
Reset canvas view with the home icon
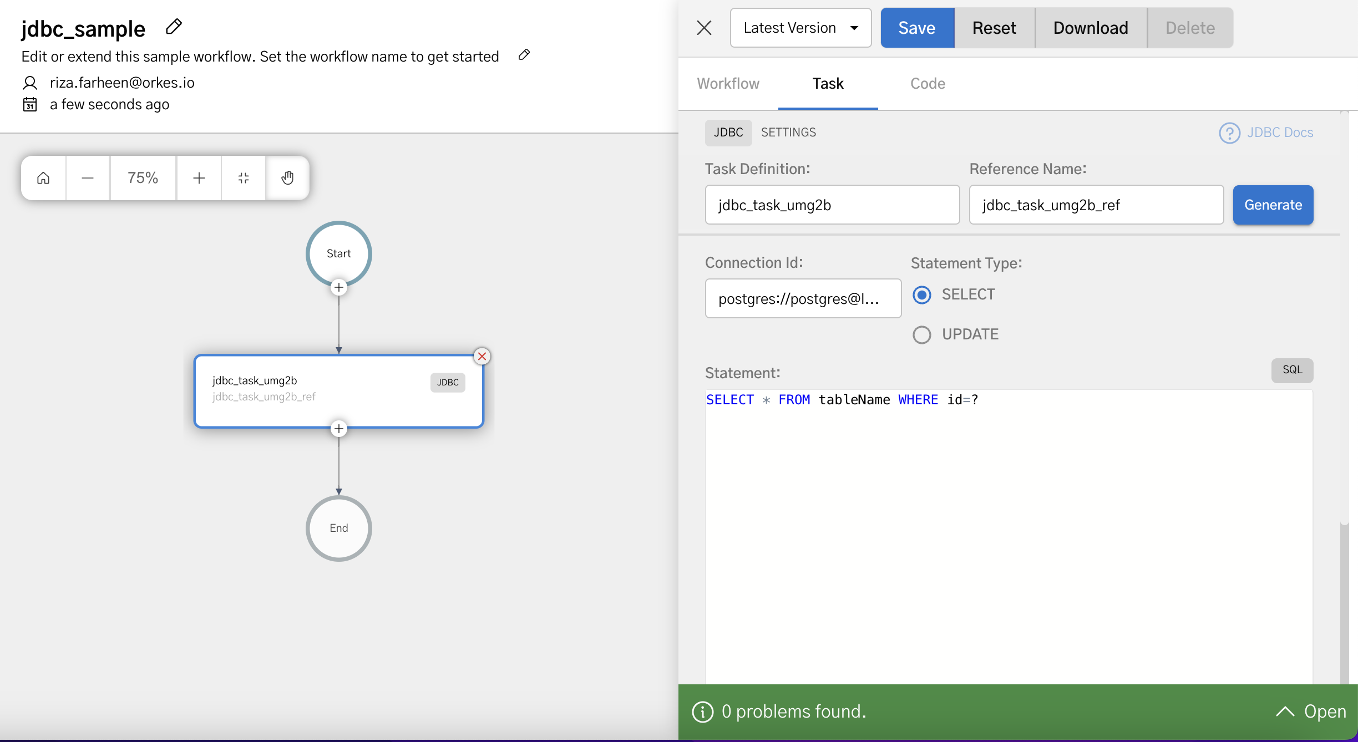tap(43, 177)
